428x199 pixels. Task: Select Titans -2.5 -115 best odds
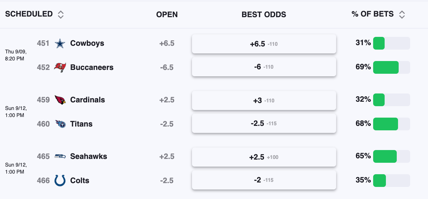tap(264, 123)
